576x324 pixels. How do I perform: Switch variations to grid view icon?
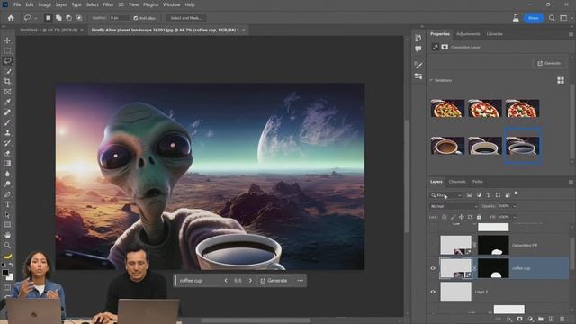pyautogui.click(x=561, y=80)
